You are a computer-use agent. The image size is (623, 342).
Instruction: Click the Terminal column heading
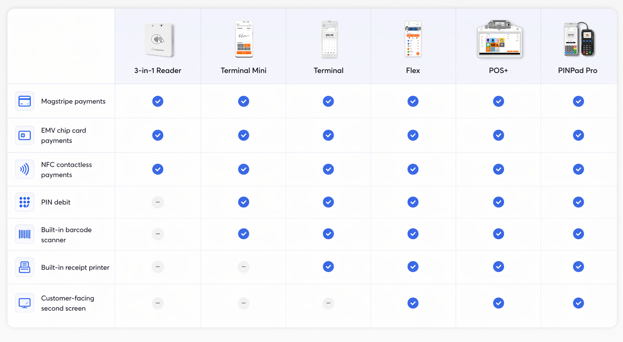[328, 71]
